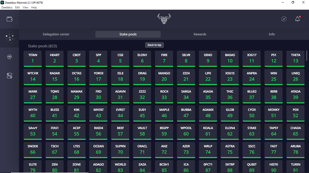Open the ADAVN stake pool tile

click(x=120, y=95)
